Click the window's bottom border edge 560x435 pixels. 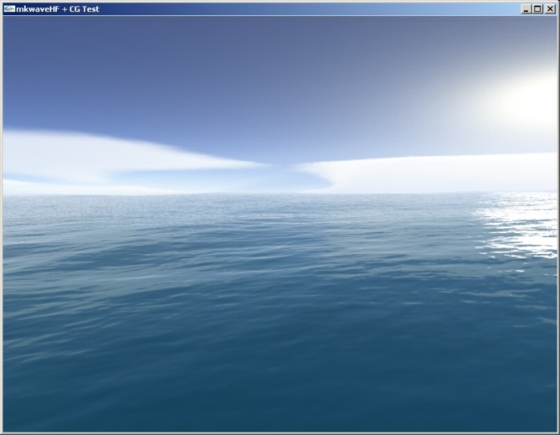[x=280, y=433]
